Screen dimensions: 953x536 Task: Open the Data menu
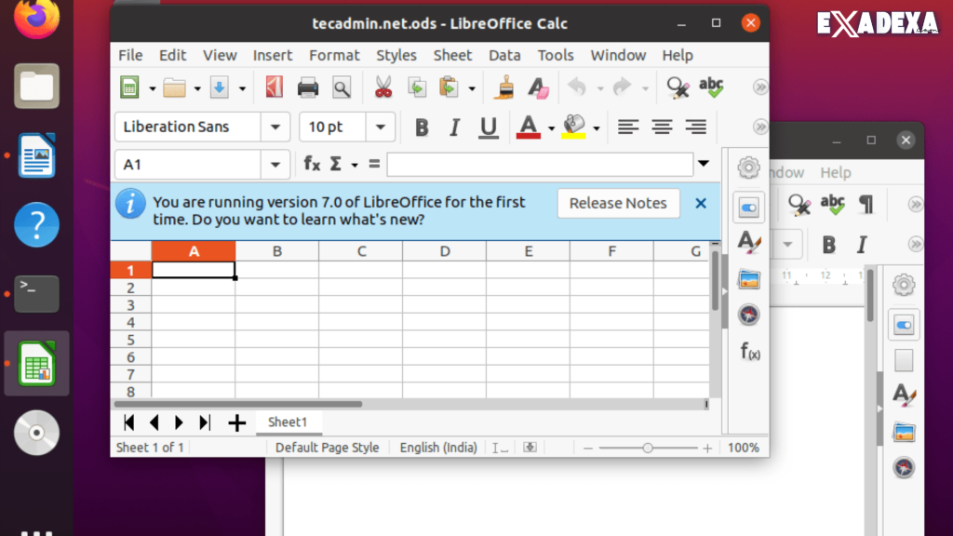(x=504, y=55)
